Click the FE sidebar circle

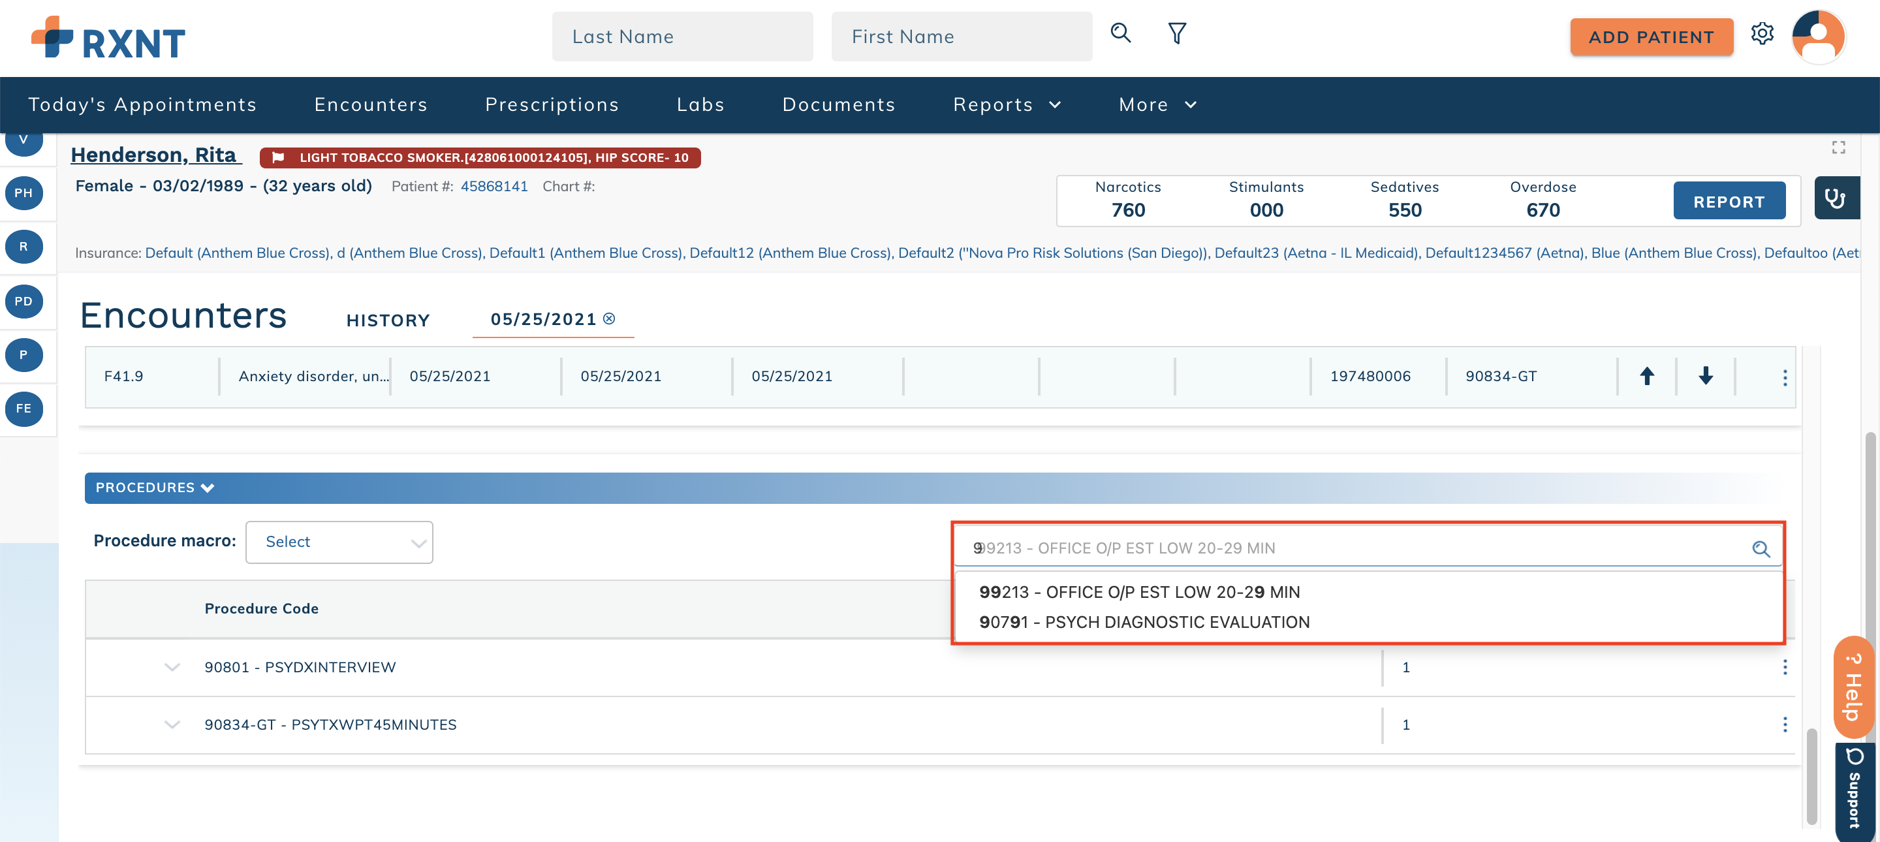(24, 409)
